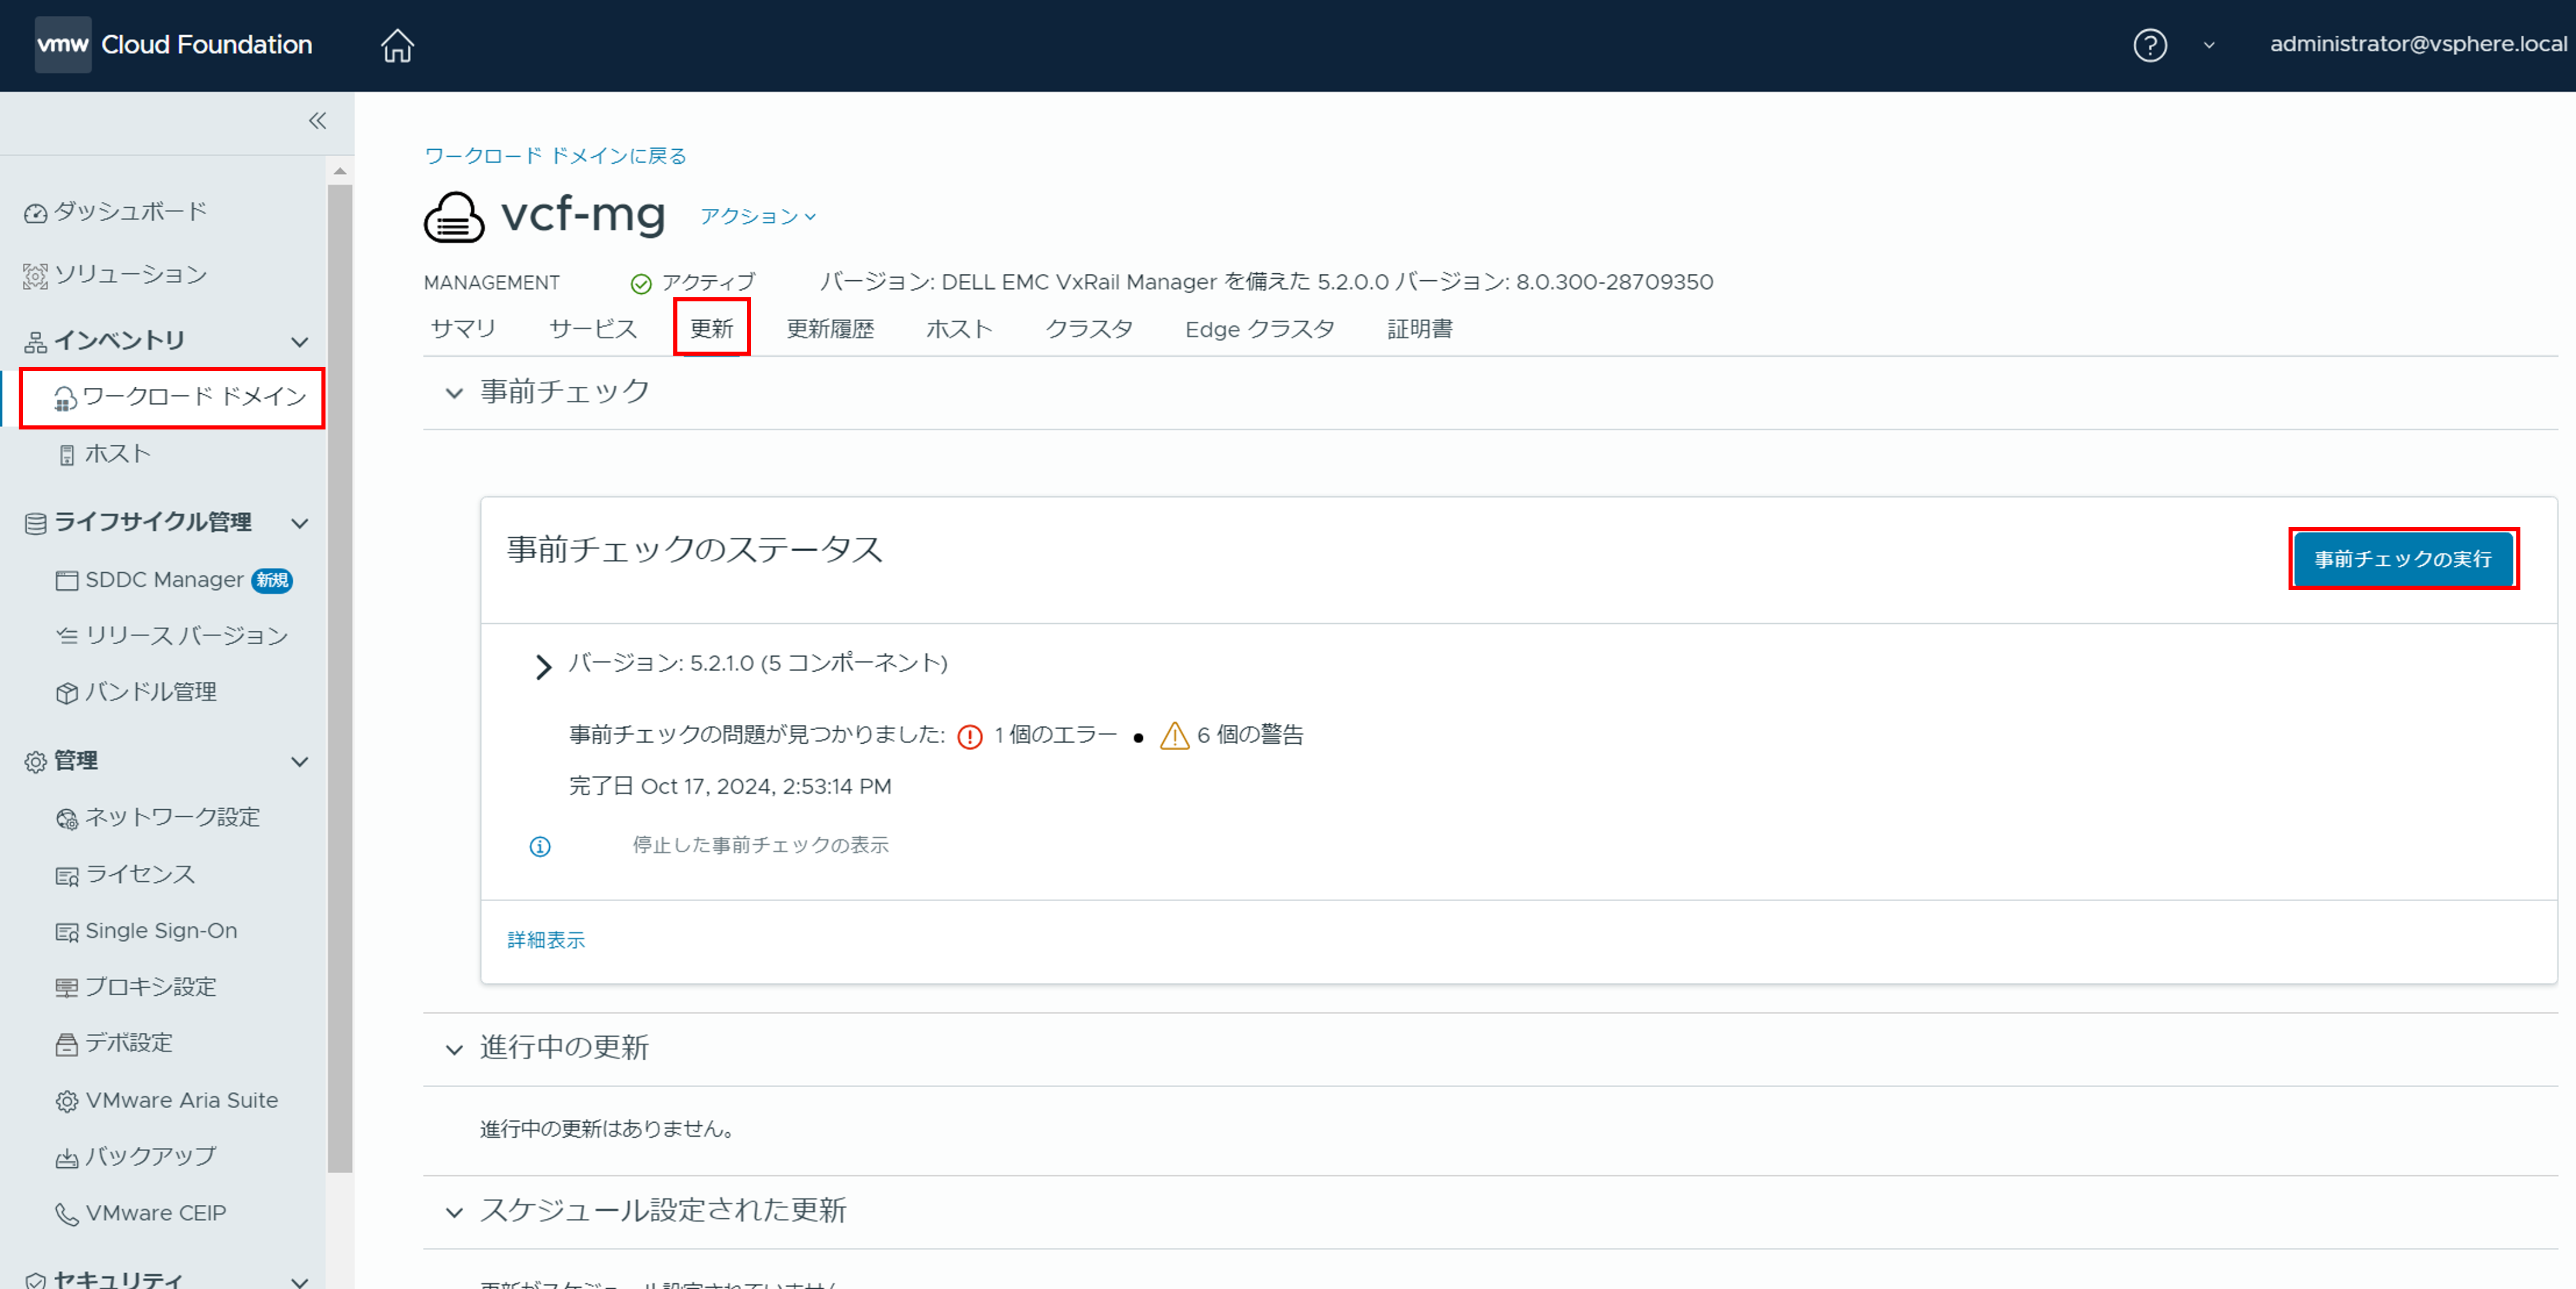Click the sidebar vertical scrollbar

coord(340,678)
